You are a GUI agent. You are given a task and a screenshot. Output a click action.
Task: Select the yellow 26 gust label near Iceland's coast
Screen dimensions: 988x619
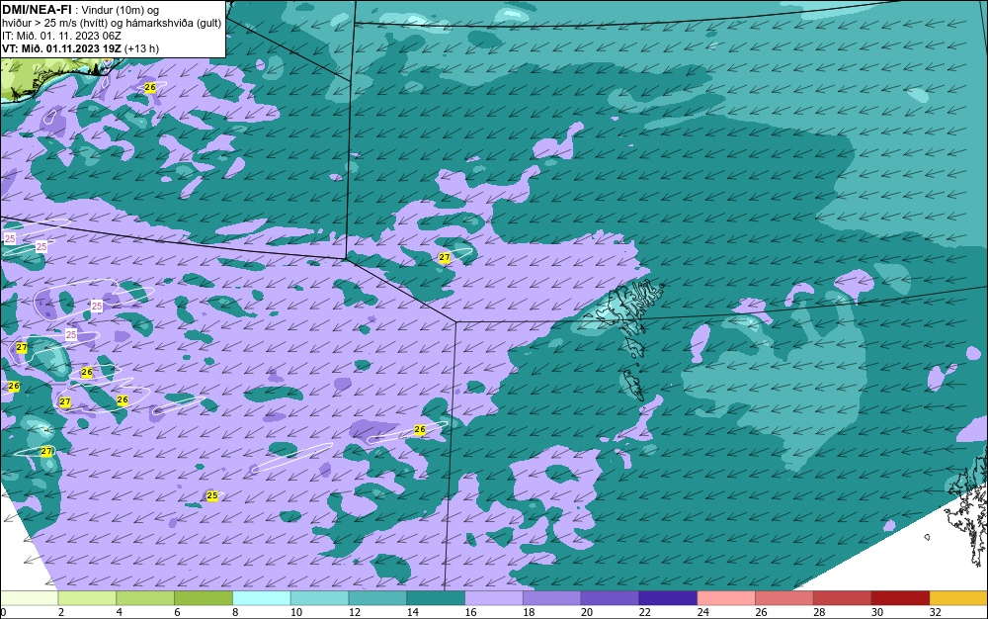150,88
